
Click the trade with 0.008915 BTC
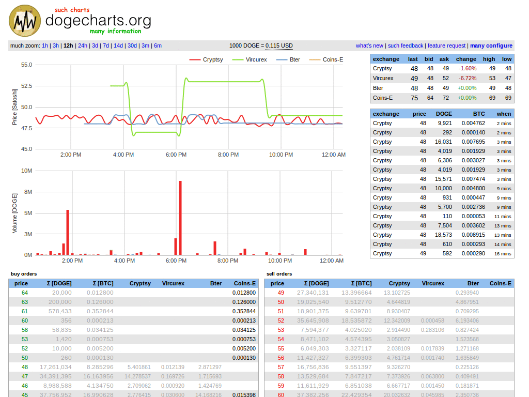coord(442,235)
